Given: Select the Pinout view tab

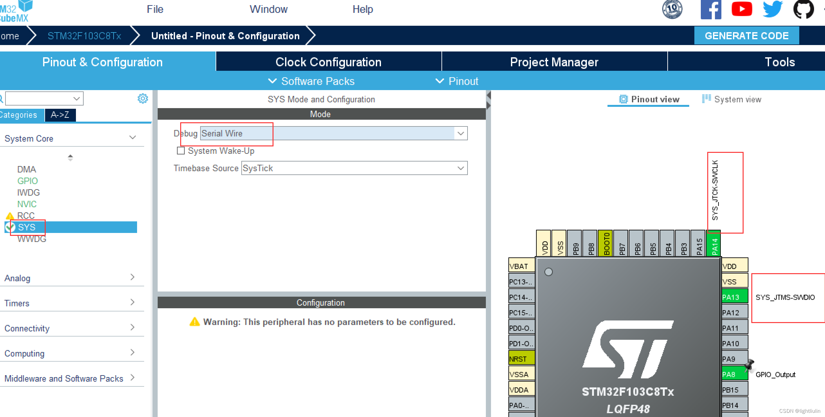Looking at the screenshot, I should point(649,99).
